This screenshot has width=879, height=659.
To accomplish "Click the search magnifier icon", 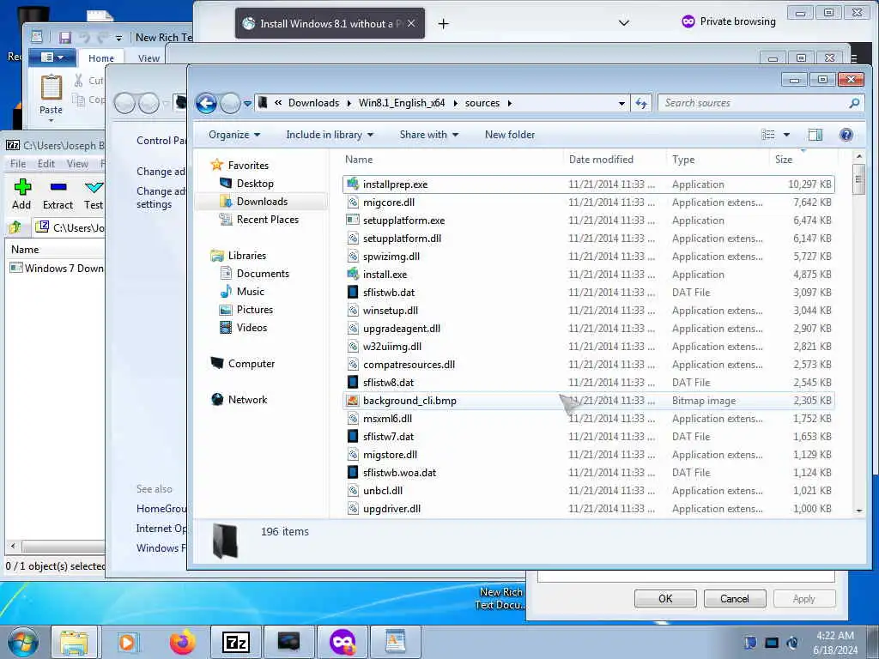I will 854,103.
